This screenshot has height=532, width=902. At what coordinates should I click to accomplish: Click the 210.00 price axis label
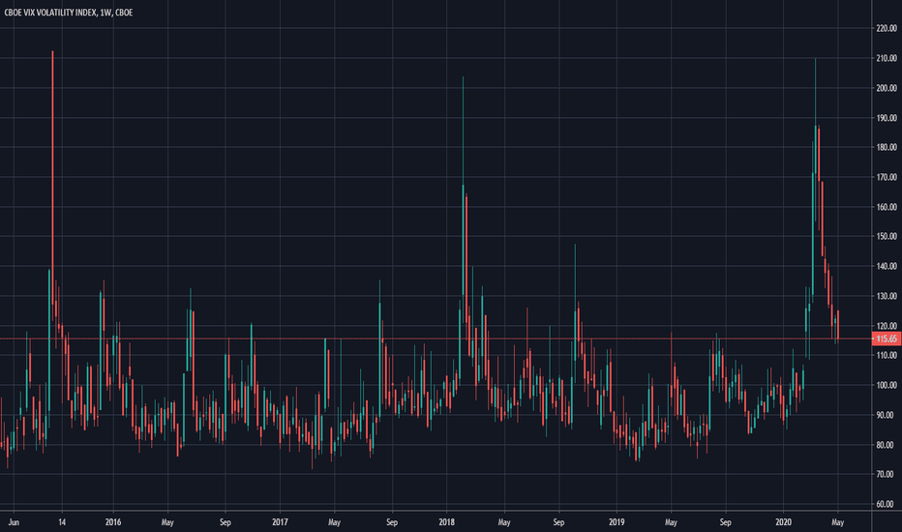tap(887, 58)
